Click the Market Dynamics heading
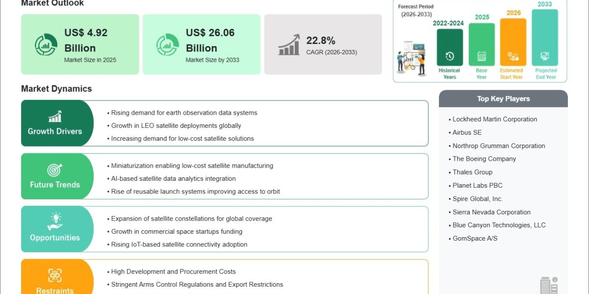589x294 pixels. click(x=56, y=89)
